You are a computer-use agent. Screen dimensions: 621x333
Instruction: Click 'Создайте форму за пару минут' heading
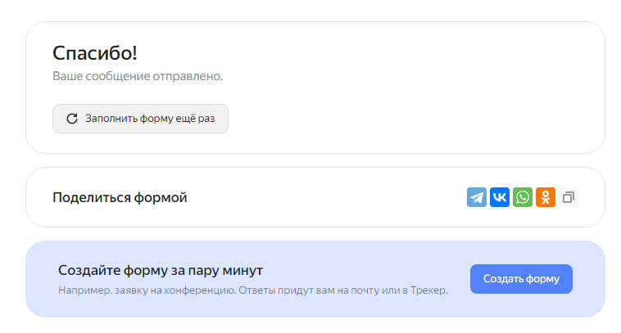pyautogui.click(x=161, y=270)
